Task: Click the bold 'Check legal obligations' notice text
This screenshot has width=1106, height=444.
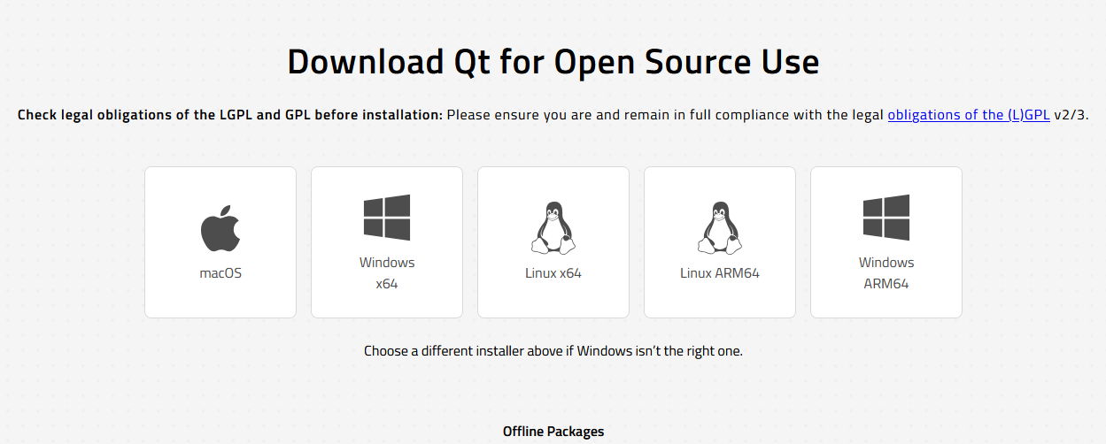Action: (x=230, y=115)
